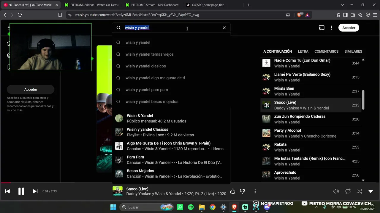
Task: Open 'Algo Me Gusta De Ti' song result
Action: tap(171, 146)
